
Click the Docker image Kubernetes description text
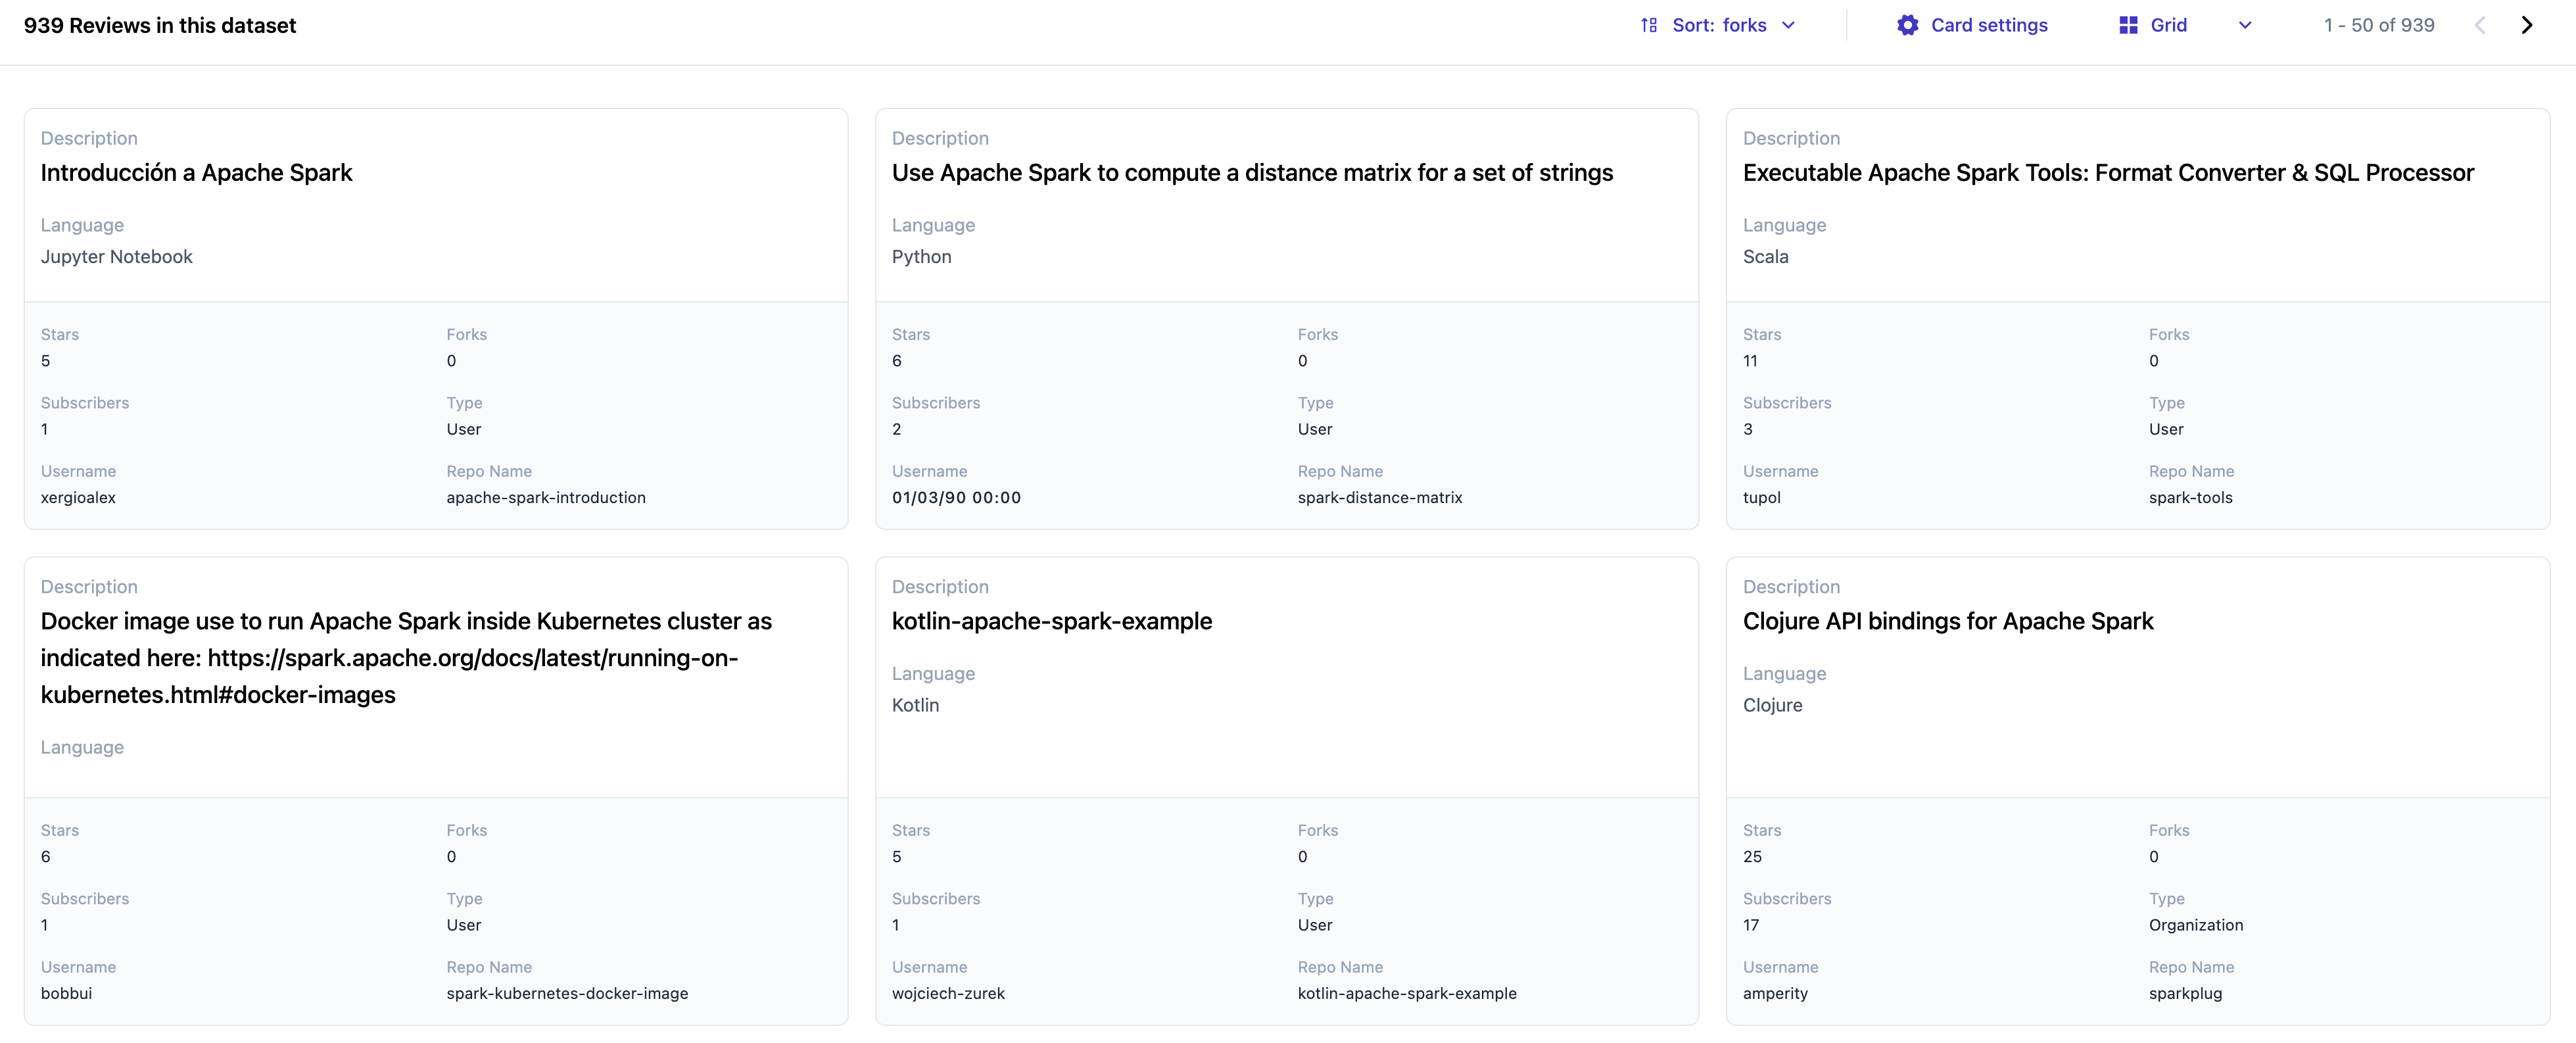pos(406,657)
